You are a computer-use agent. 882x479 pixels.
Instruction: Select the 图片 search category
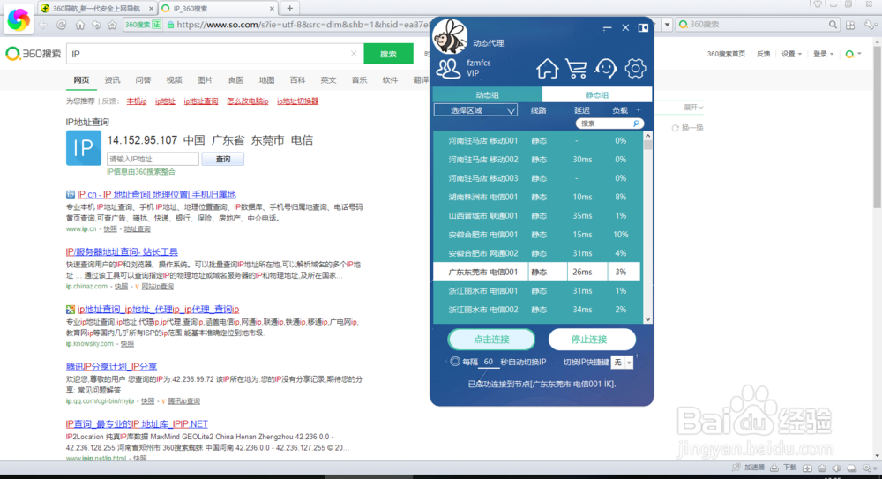205,80
